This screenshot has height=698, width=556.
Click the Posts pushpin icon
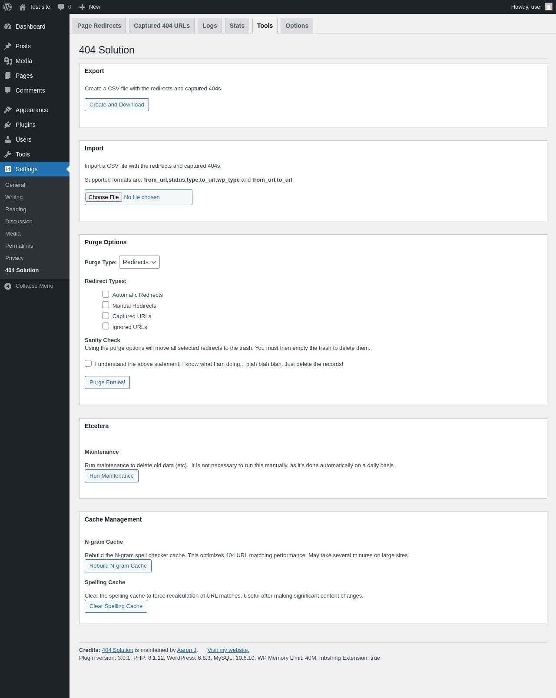[x=8, y=46]
